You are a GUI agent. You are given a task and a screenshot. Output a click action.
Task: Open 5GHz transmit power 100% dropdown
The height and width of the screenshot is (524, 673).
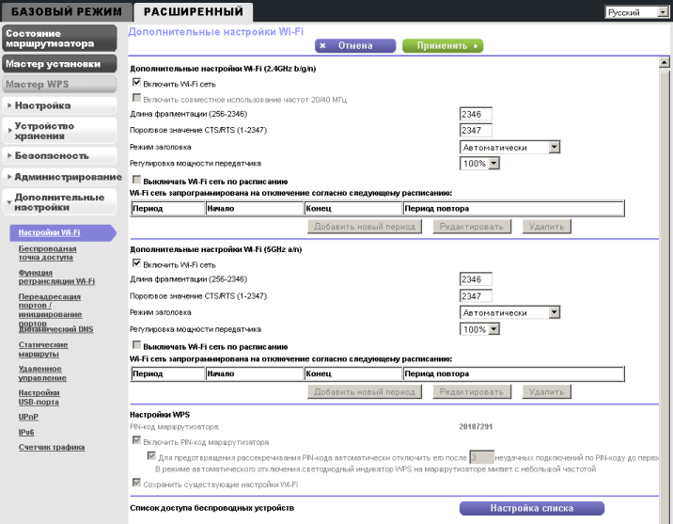click(479, 329)
